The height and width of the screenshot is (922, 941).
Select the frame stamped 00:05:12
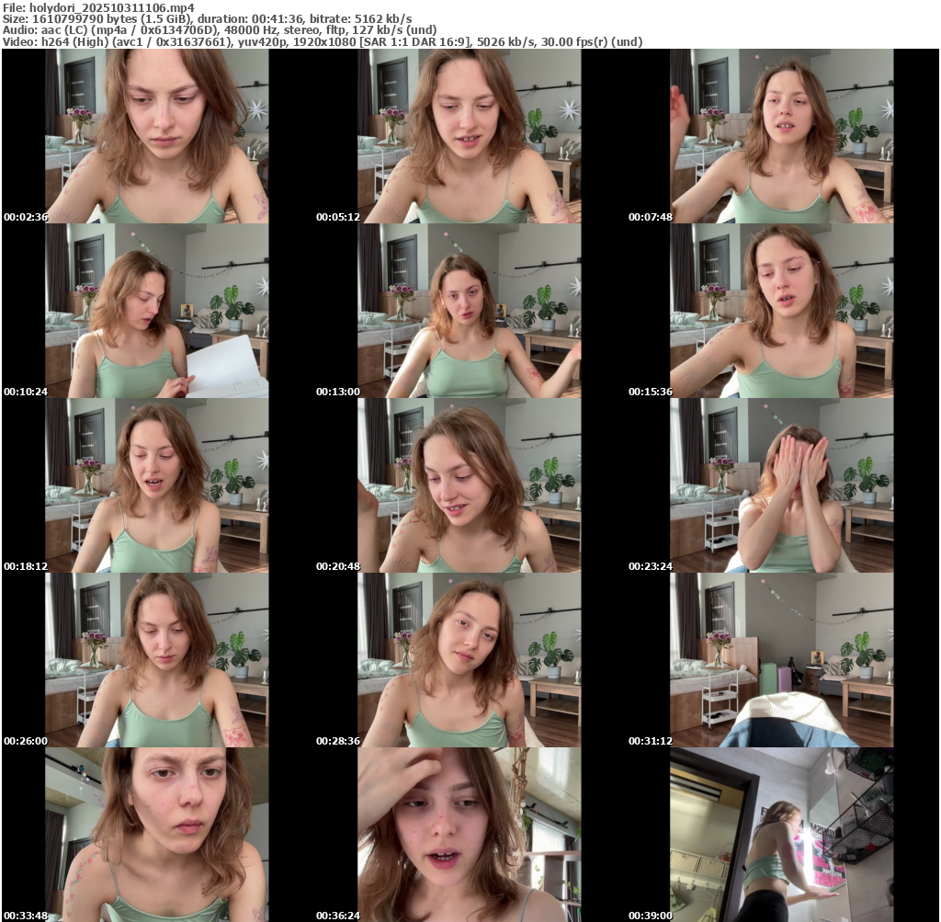(x=470, y=136)
